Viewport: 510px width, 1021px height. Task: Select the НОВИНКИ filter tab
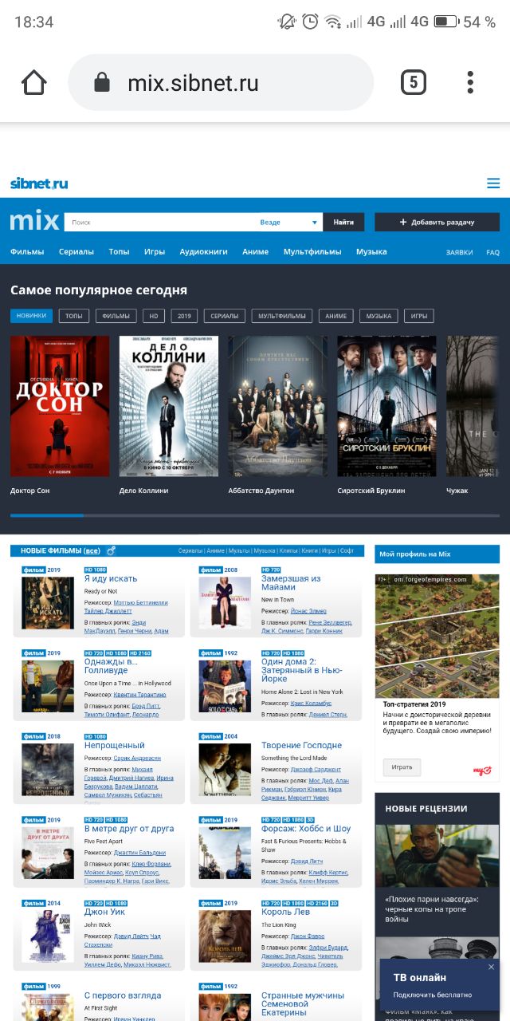32,316
